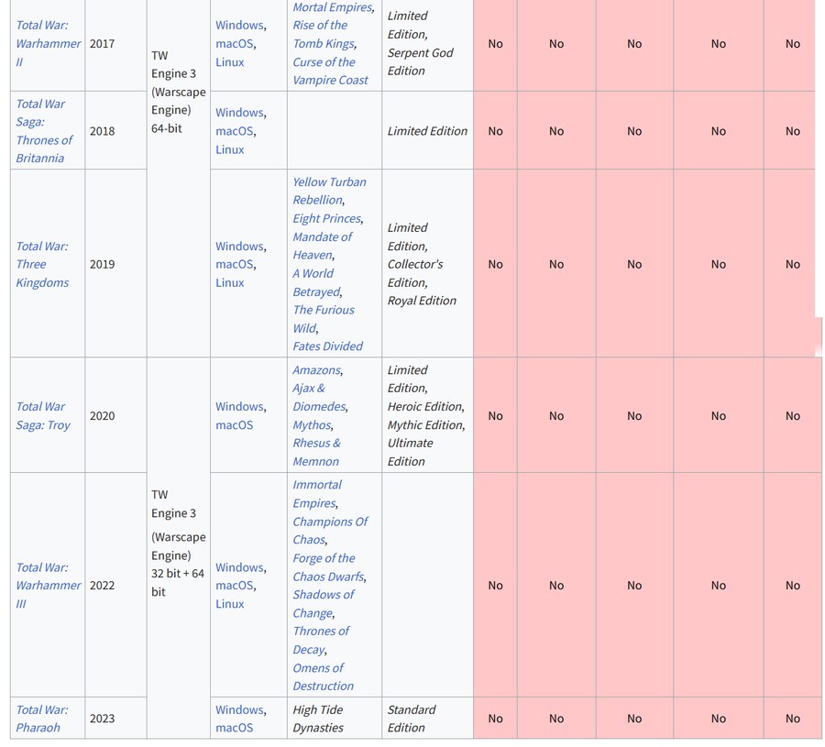Viewport: 825px width, 747px height.
Task: Visit the Total War Saga: Troy link
Action: pos(42,415)
